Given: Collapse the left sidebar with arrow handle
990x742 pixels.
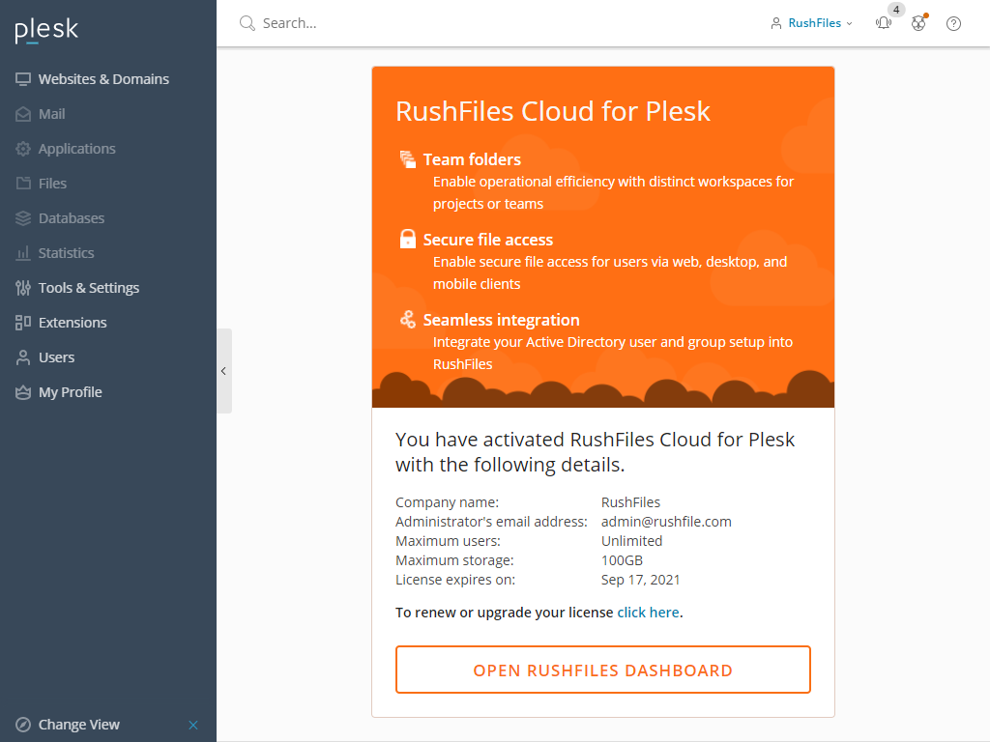Looking at the screenshot, I should click(x=224, y=371).
